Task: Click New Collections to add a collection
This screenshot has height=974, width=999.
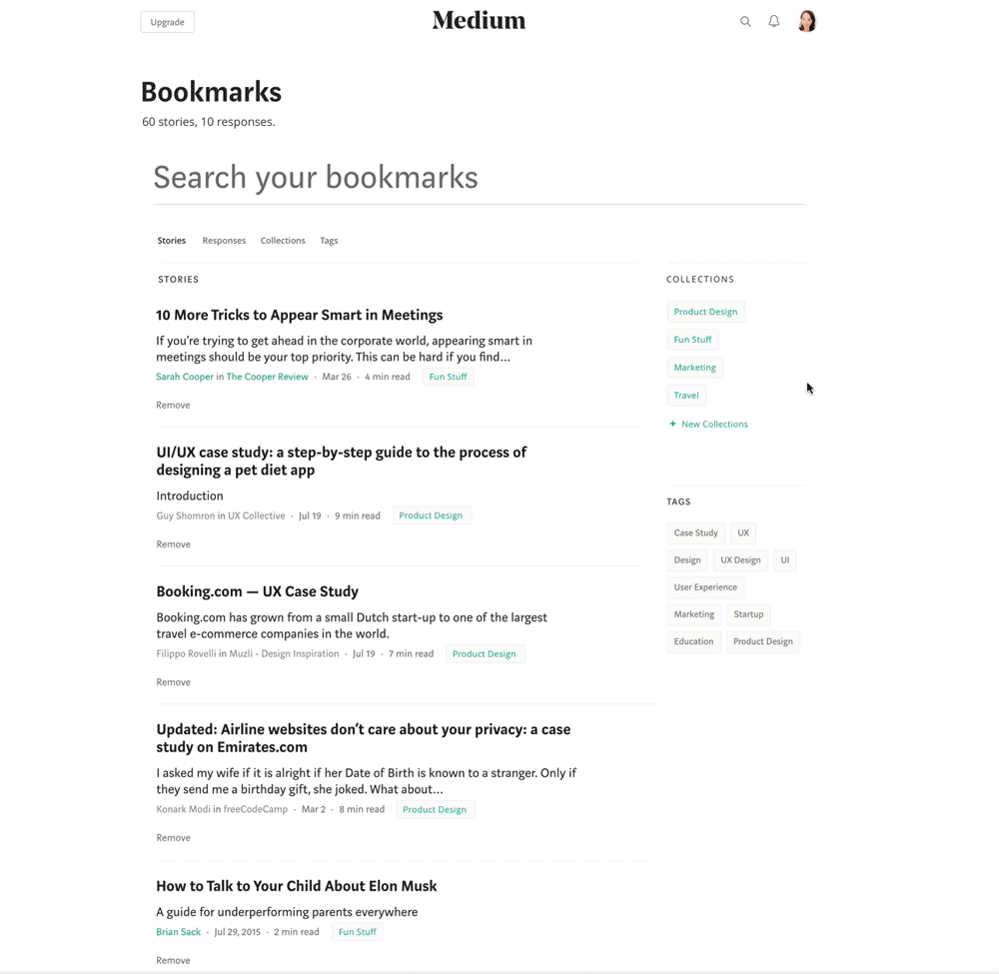Action: point(708,424)
